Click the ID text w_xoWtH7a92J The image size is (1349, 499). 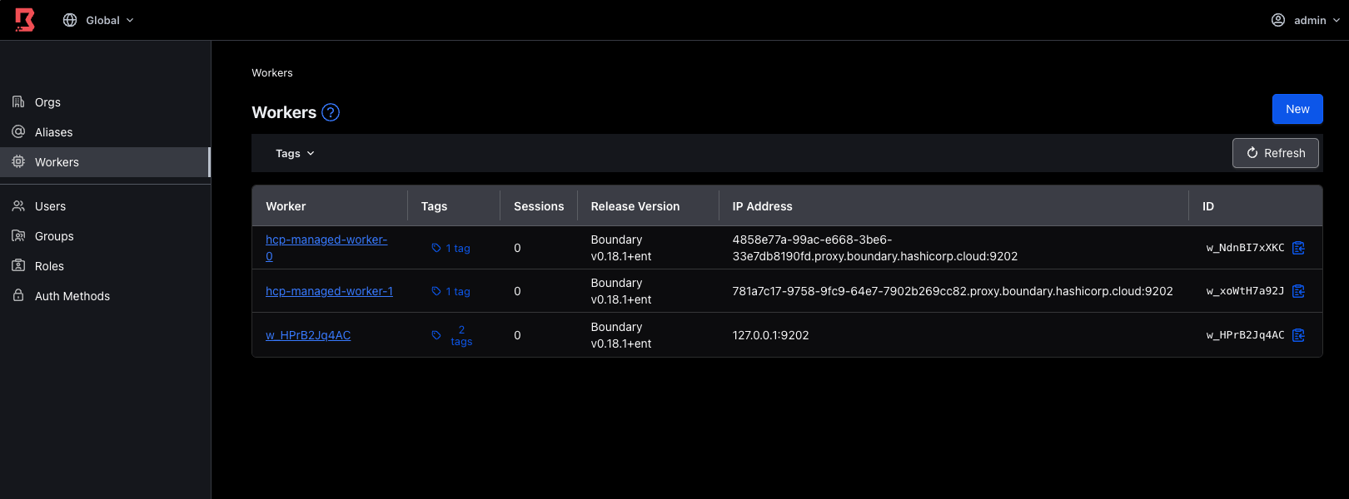(x=1246, y=291)
